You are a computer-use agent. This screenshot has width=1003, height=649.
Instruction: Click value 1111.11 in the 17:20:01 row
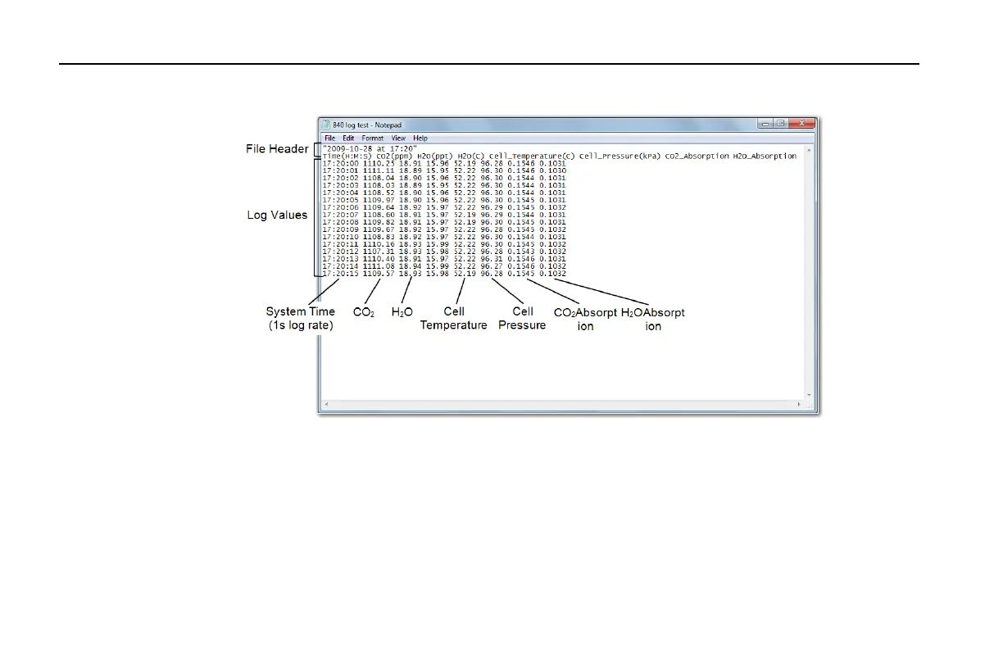pos(379,170)
